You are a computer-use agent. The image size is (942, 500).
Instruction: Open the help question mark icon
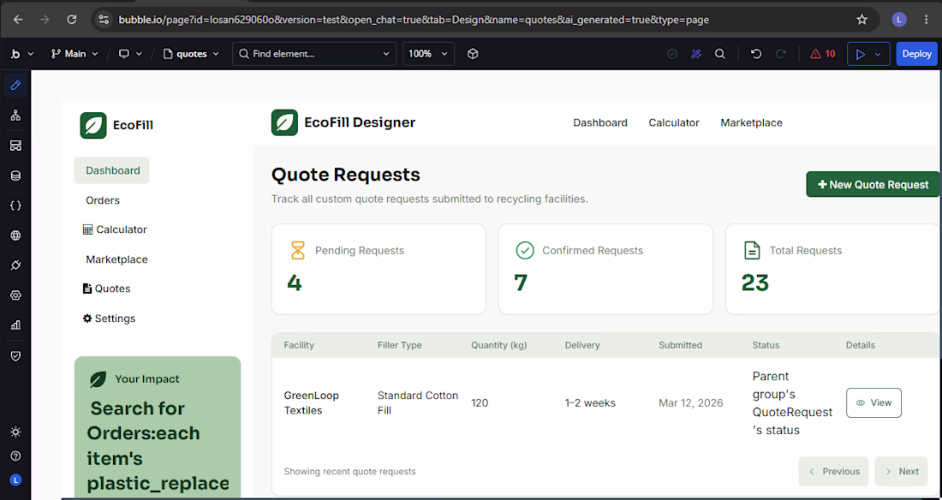[15, 456]
